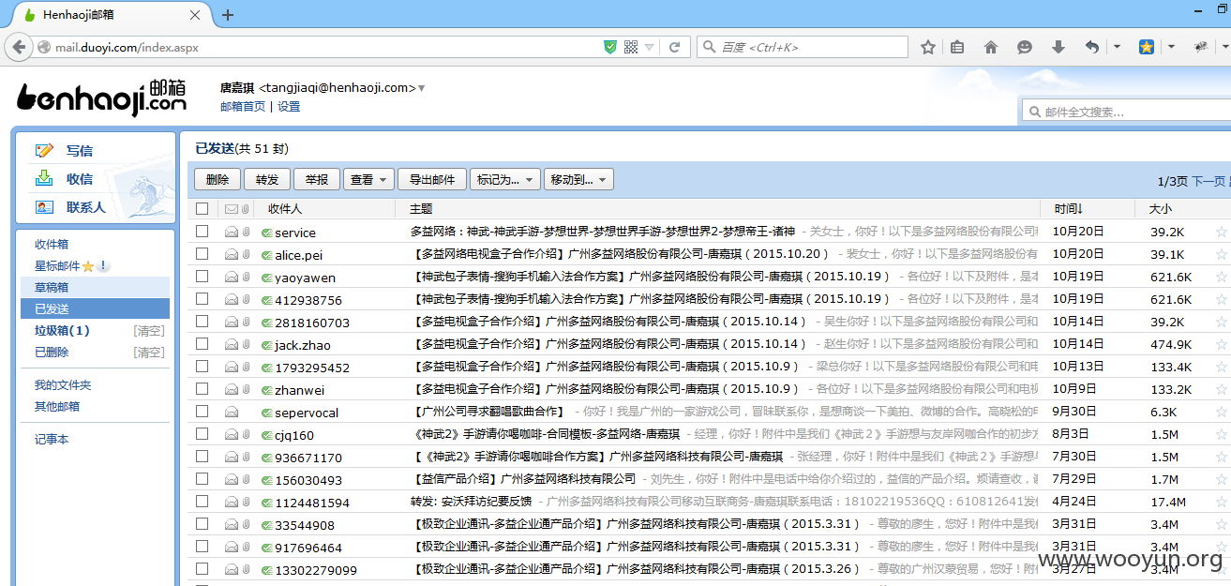Open the 已删除 folder

(52, 352)
